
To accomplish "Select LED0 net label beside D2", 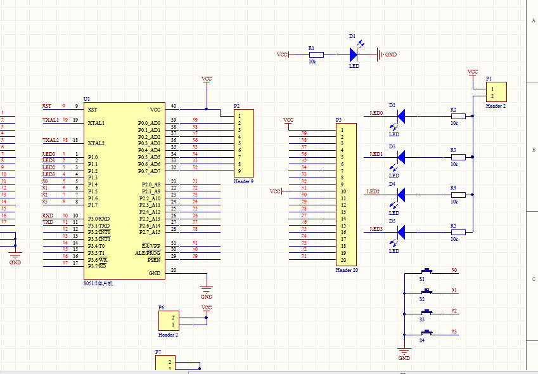I will [x=376, y=113].
